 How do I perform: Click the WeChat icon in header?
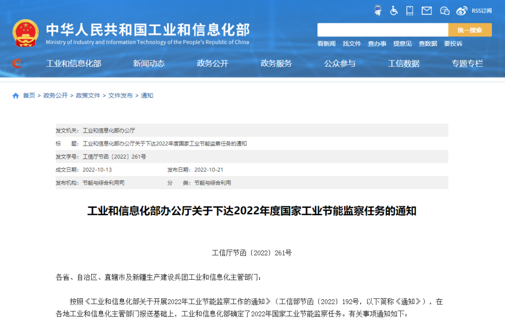coord(444,10)
